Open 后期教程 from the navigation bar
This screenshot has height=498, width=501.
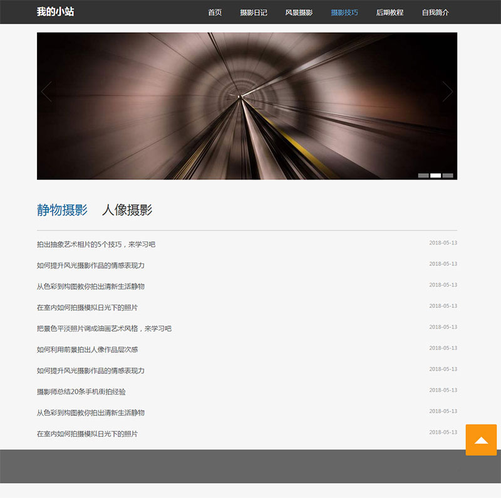(390, 13)
